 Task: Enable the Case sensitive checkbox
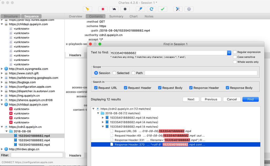click(x=235, y=57)
